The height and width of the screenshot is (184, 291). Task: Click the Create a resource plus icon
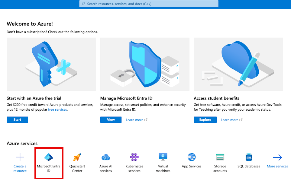(20, 157)
